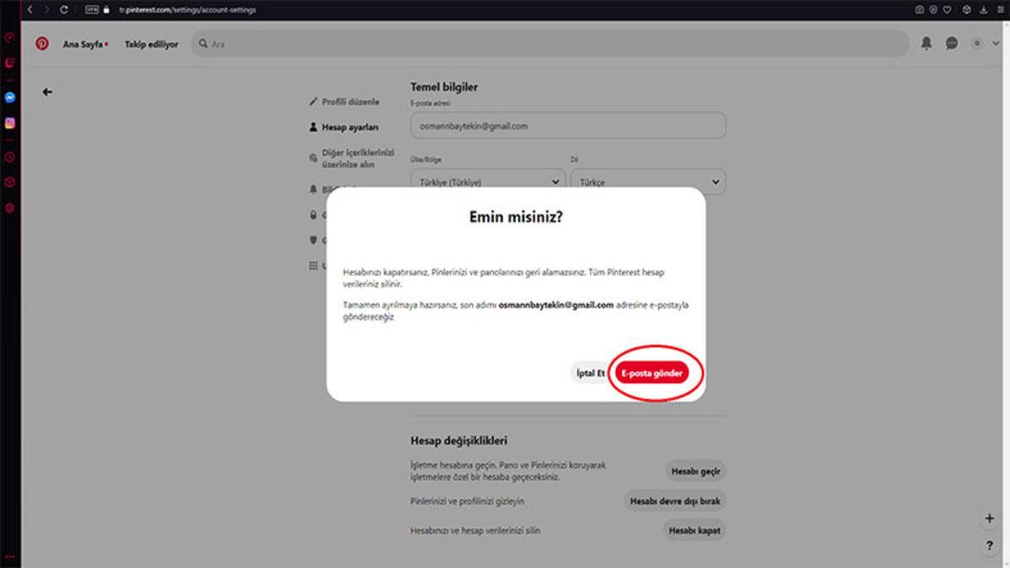Screen dimensions: 1010x568
Task: Click the shield icon in the settings sidebar
Action: 312,239
